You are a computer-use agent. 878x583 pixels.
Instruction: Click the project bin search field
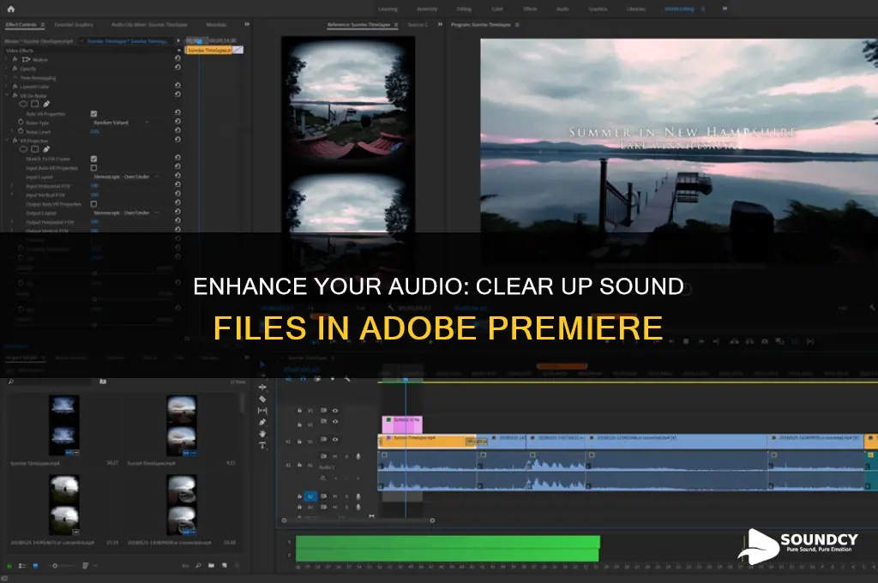pyautogui.click(x=51, y=382)
